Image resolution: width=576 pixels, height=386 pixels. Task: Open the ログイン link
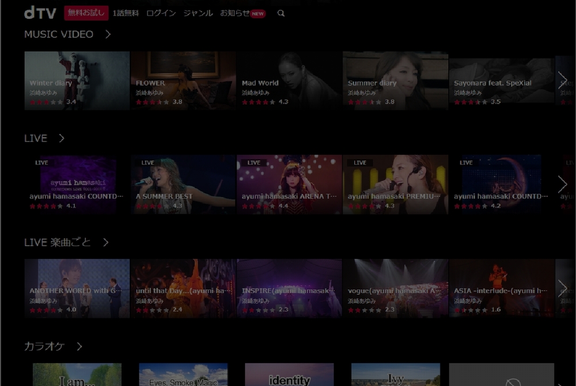click(x=161, y=13)
